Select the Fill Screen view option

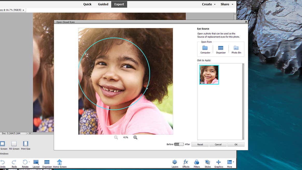pyautogui.click(x=14, y=146)
